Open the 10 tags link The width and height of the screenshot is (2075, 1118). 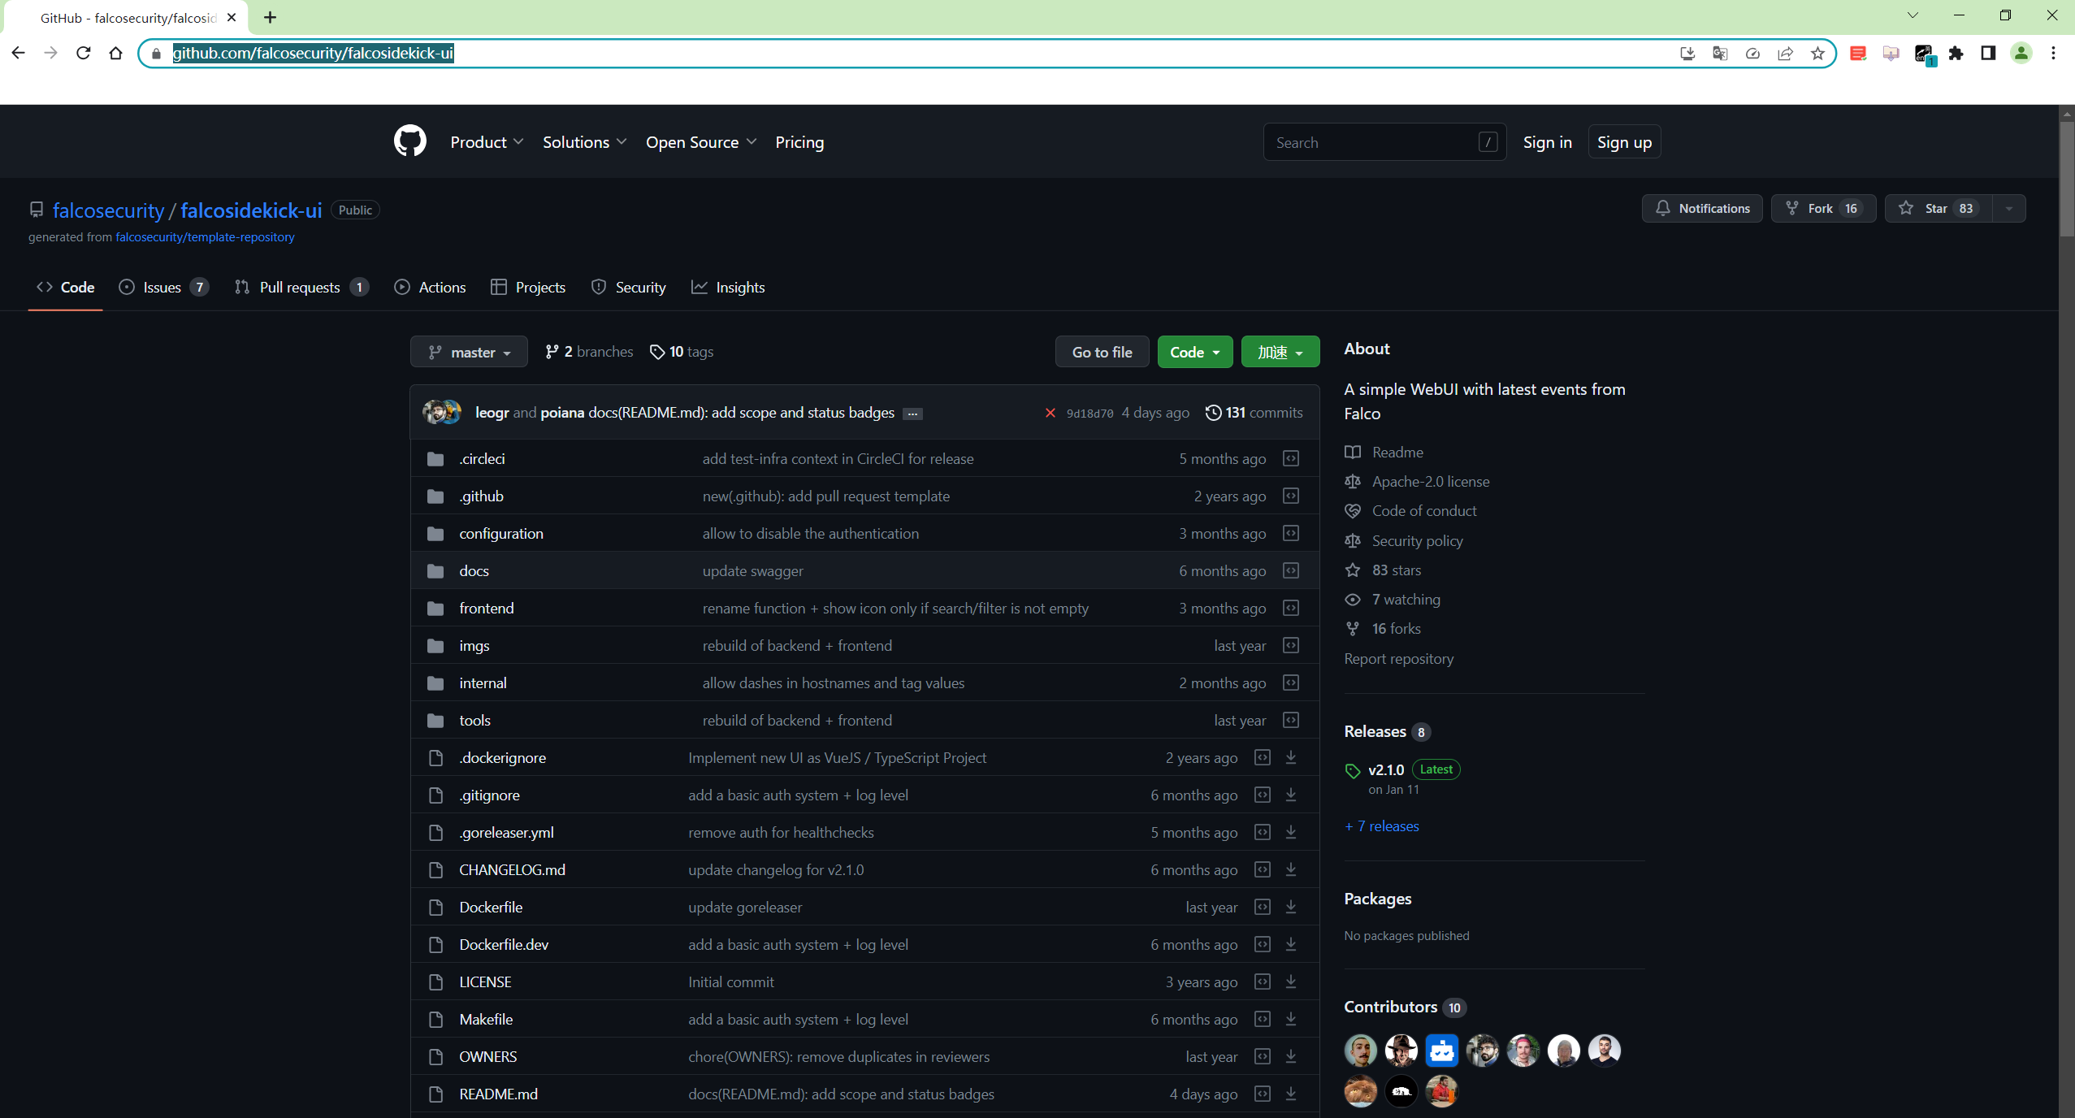click(x=682, y=352)
